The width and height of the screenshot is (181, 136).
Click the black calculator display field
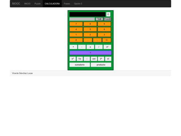click(87, 14)
